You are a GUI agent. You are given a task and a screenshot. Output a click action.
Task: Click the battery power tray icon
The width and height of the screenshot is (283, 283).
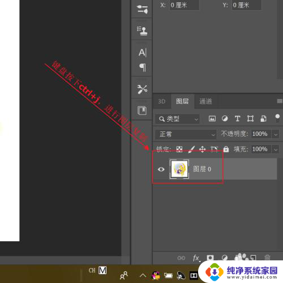pos(168,276)
